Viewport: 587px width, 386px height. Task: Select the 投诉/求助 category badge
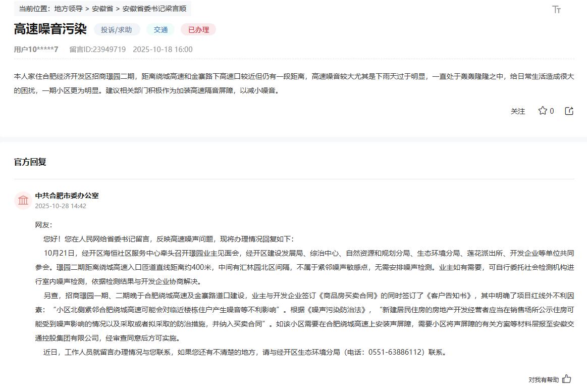coord(116,30)
